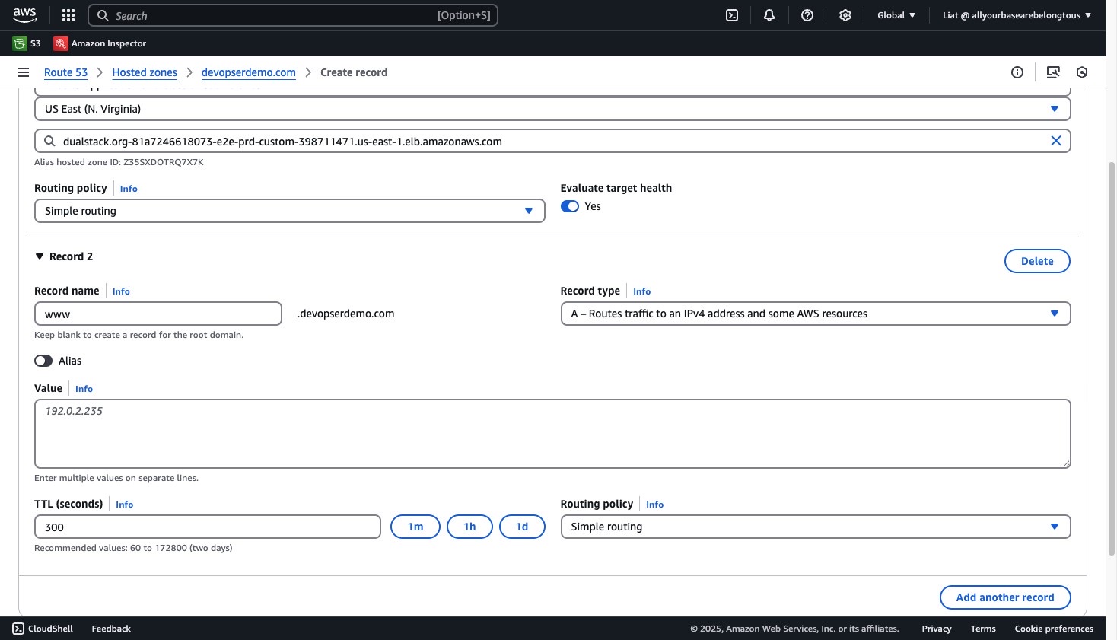Screen dimensions: 1117x640
Task: Collapse the Record 2 section
Action: [40, 256]
